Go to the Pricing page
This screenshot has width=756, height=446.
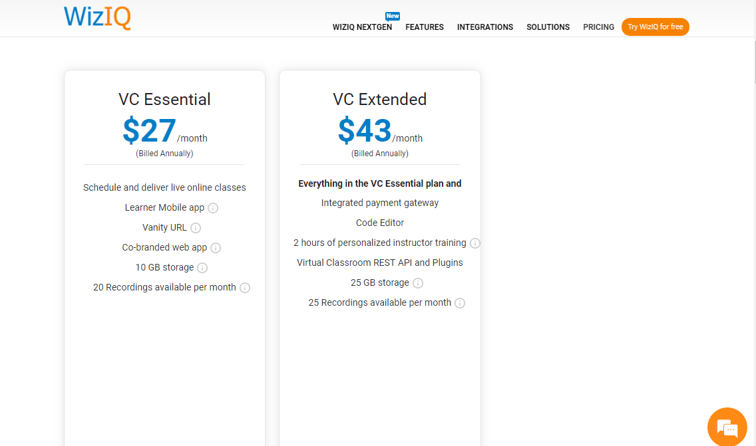pos(598,27)
